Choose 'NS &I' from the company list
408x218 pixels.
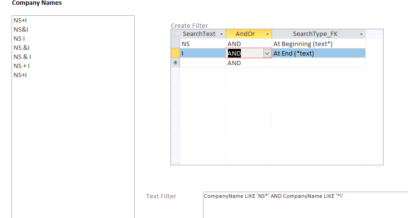[x=22, y=47]
